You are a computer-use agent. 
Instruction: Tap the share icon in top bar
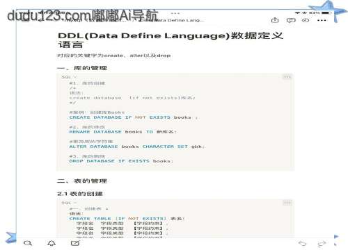point(275,20)
